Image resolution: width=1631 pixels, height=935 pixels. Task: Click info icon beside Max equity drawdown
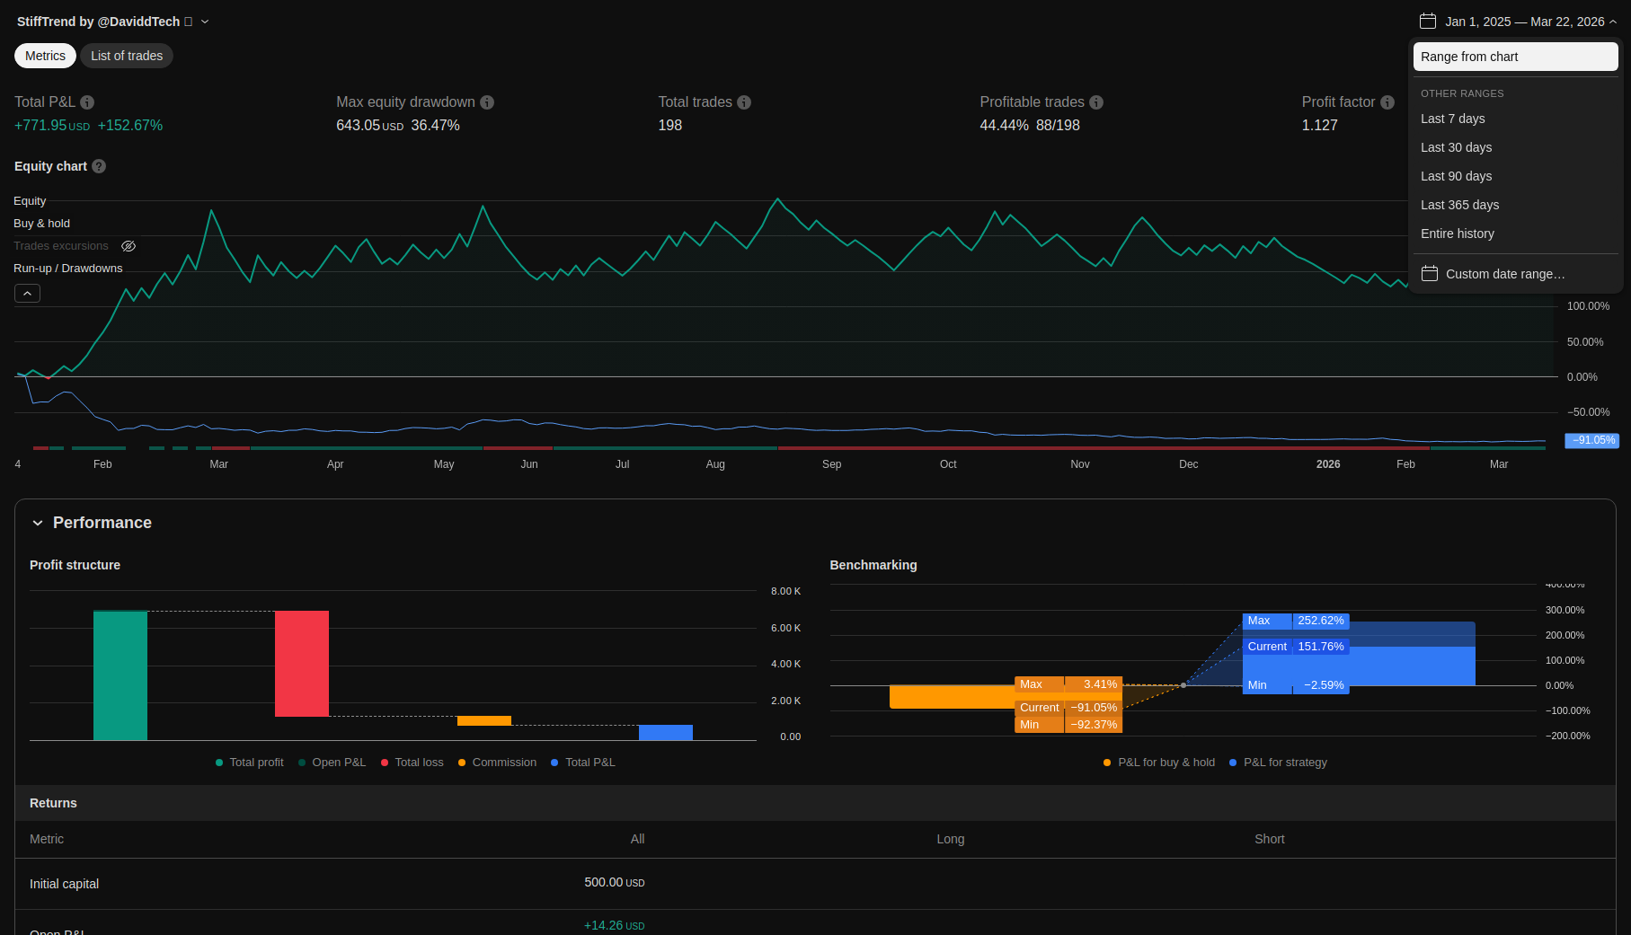coord(487,102)
